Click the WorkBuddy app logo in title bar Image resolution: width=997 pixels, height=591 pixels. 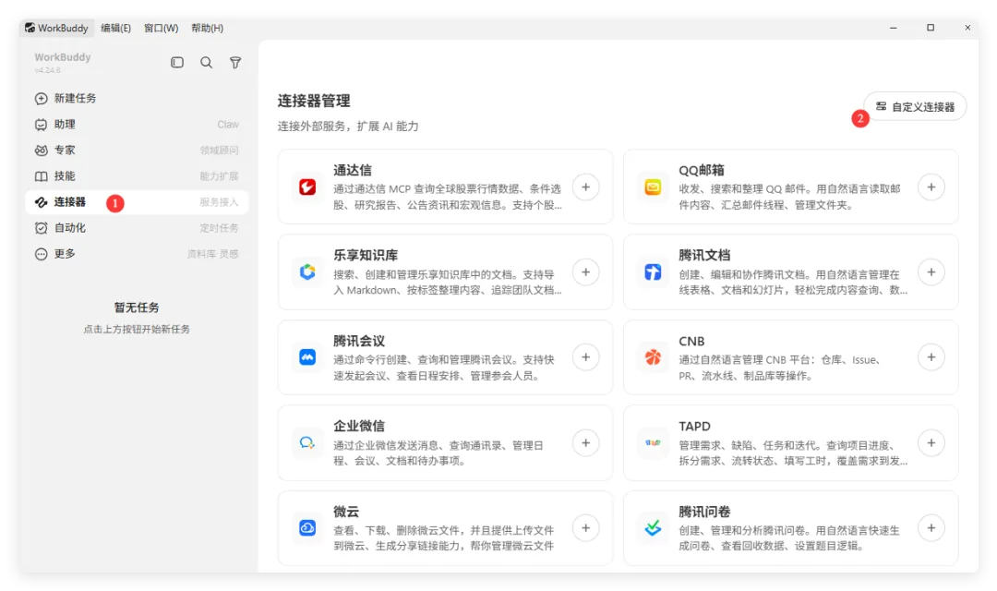[x=30, y=28]
